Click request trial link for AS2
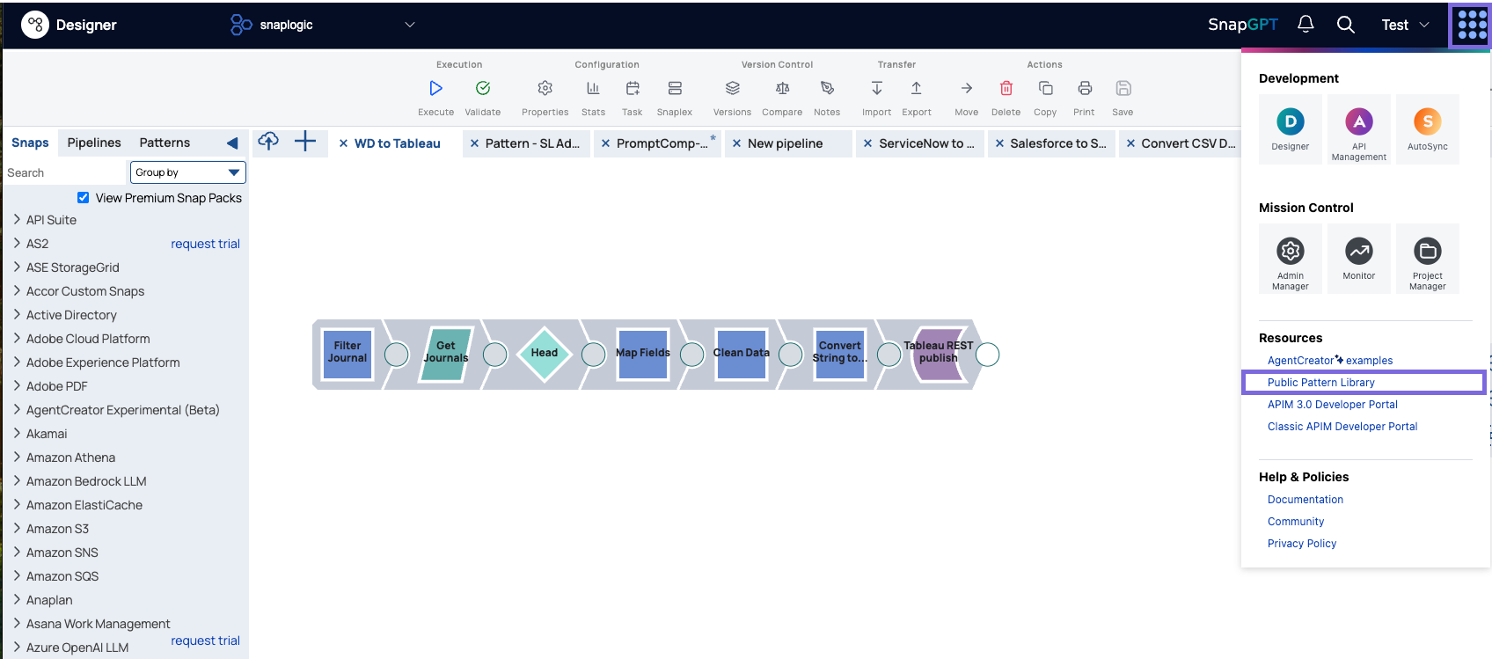Screen dimensions: 1492x659 click(x=205, y=244)
